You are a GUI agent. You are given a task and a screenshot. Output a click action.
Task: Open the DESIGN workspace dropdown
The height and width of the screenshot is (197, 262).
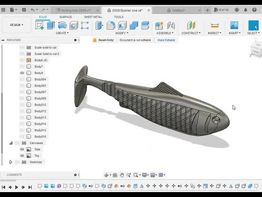(16, 25)
